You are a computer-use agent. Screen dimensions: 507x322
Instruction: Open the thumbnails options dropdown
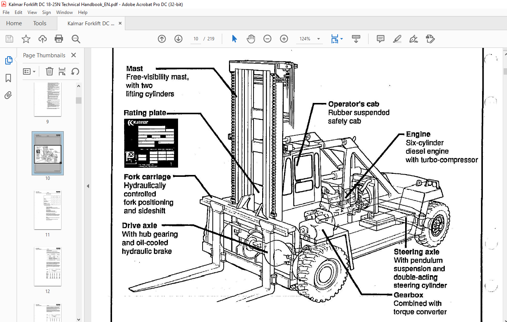[29, 71]
